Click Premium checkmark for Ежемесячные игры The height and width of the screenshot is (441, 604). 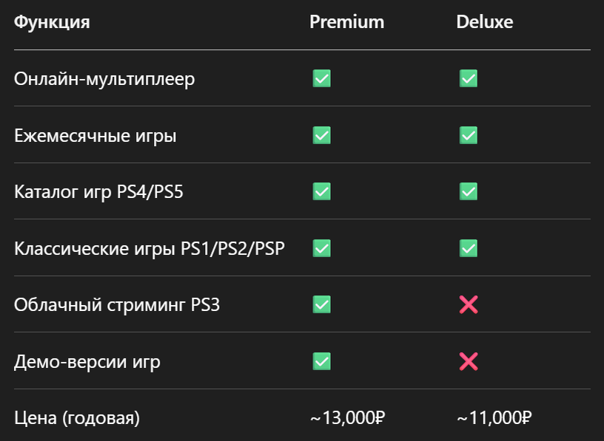(322, 135)
